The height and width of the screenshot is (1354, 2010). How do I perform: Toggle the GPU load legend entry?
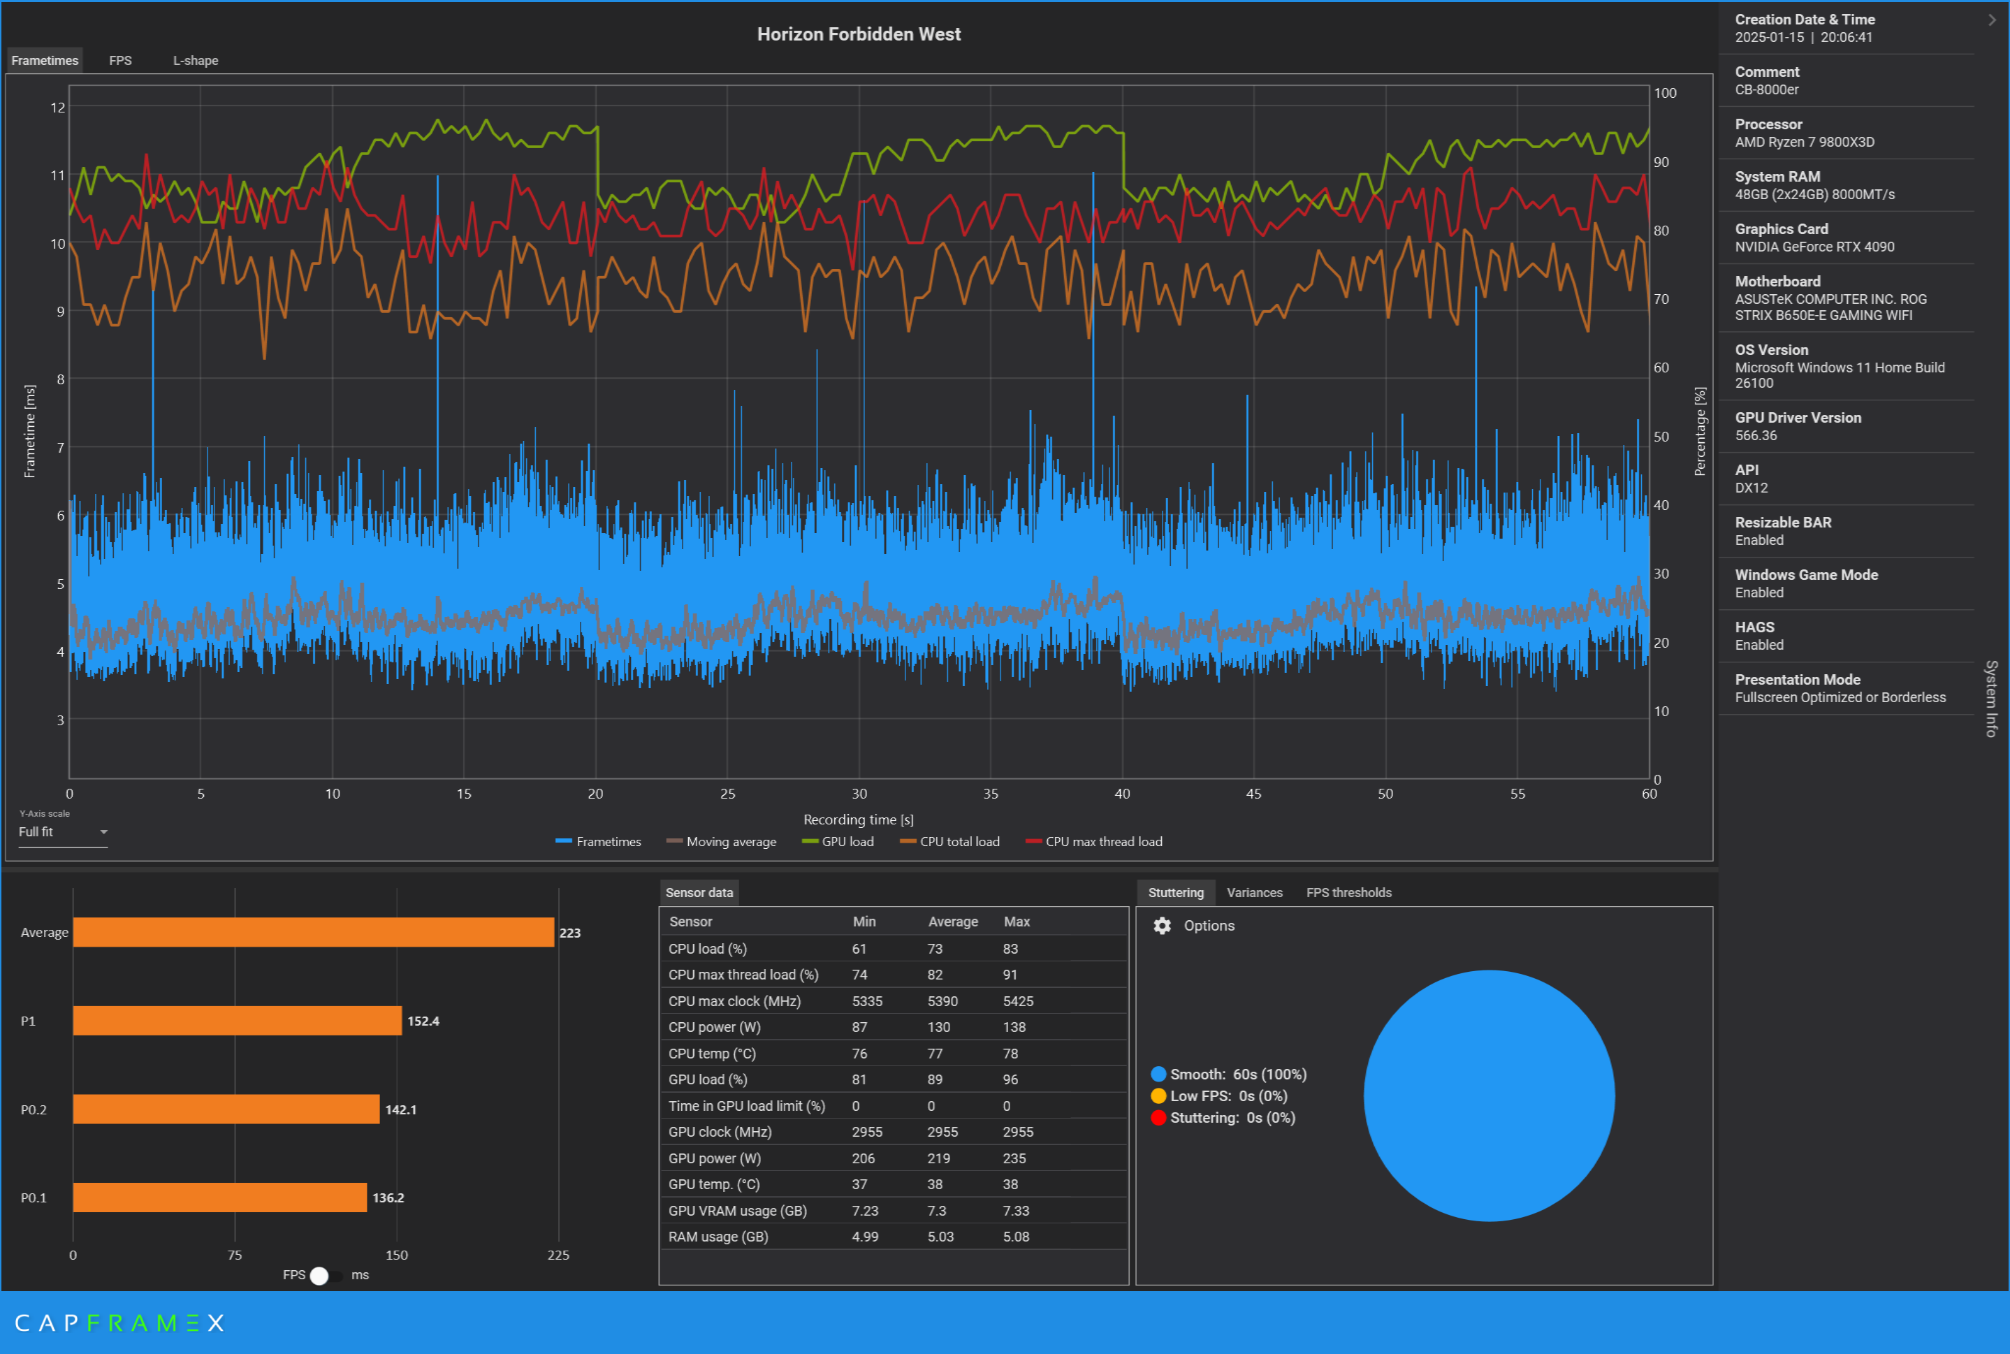click(838, 842)
